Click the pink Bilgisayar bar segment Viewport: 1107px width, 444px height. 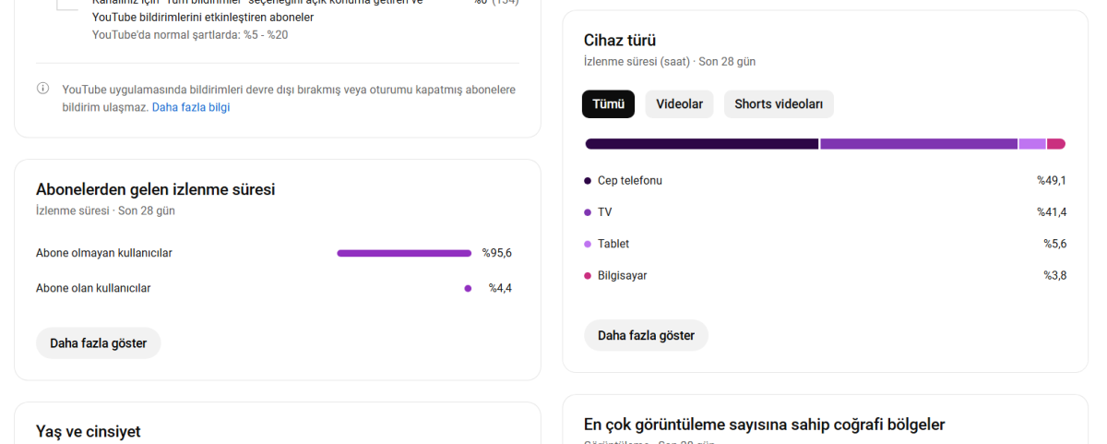tap(1056, 144)
